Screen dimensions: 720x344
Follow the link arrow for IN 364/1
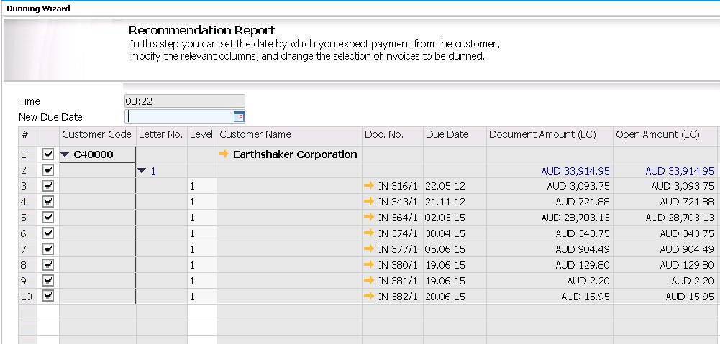[370, 218]
